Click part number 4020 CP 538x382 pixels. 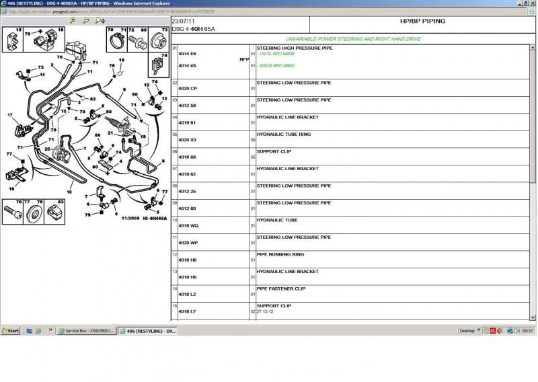pyautogui.click(x=188, y=88)
